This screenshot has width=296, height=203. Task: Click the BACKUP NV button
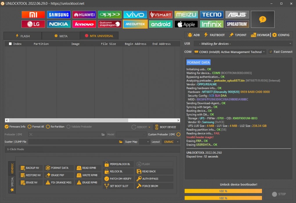30,168
